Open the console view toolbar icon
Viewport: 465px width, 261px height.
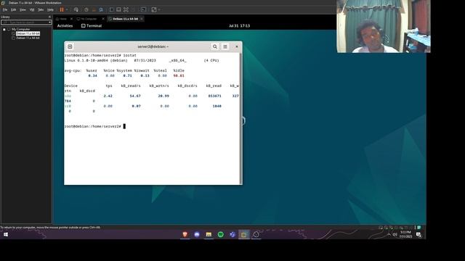click(143, 9)
